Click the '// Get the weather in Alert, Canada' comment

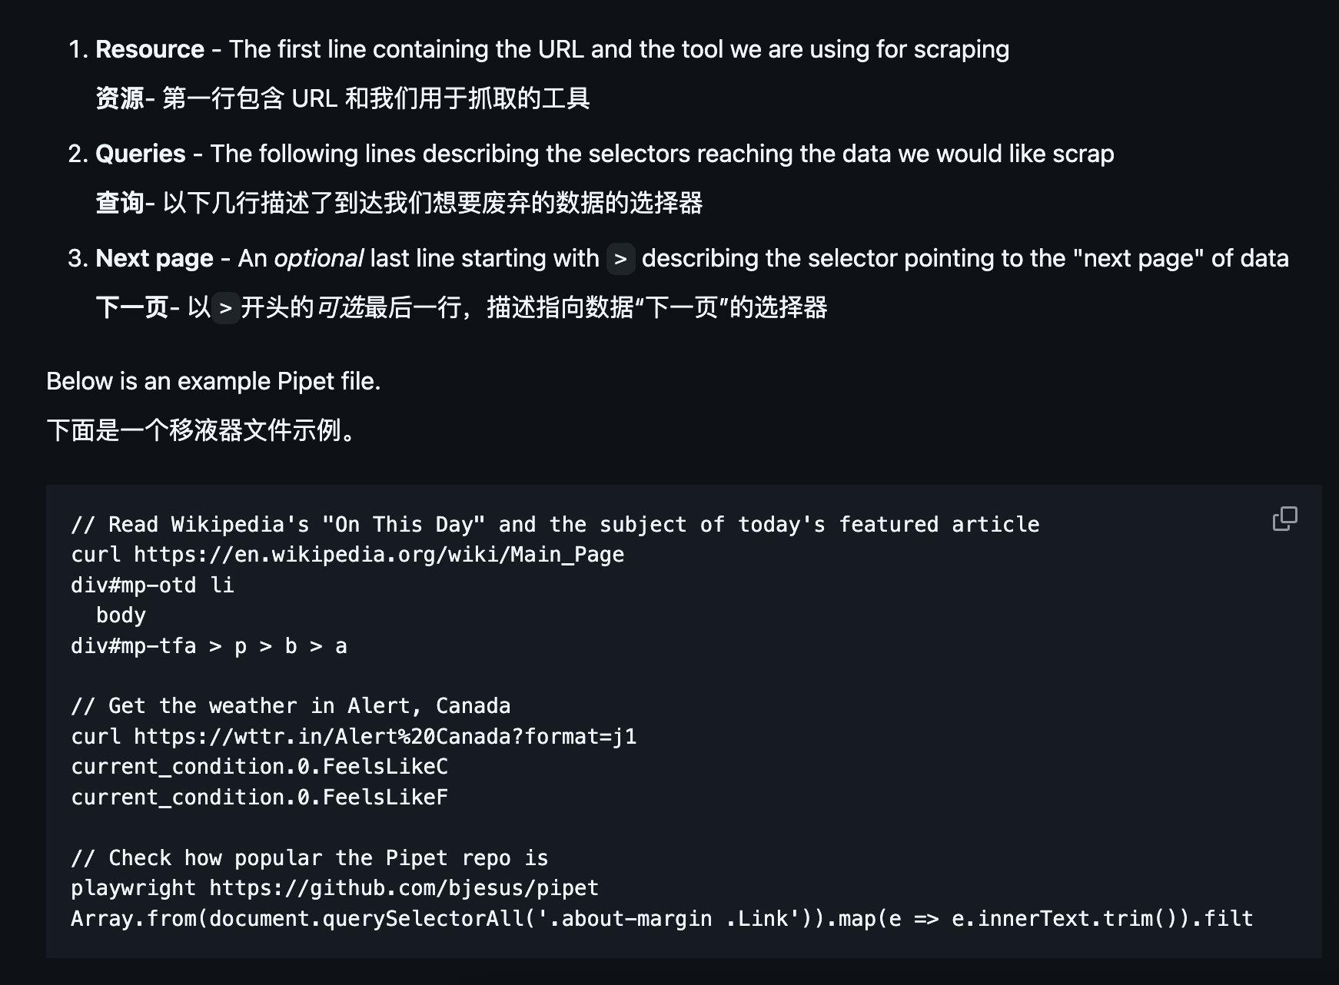(291, 706)
